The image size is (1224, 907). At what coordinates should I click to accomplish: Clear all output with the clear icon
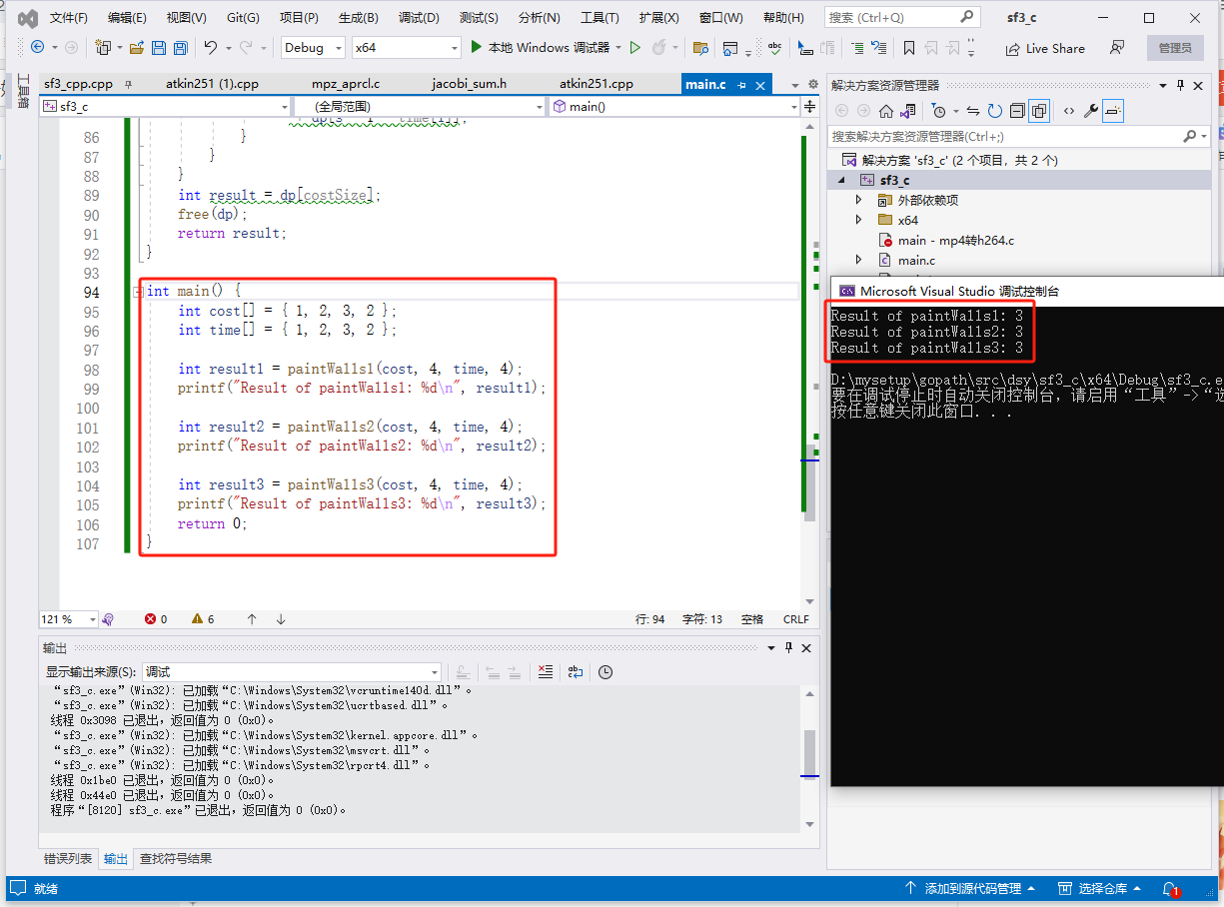pyautogui.click(x=545, y=672)
